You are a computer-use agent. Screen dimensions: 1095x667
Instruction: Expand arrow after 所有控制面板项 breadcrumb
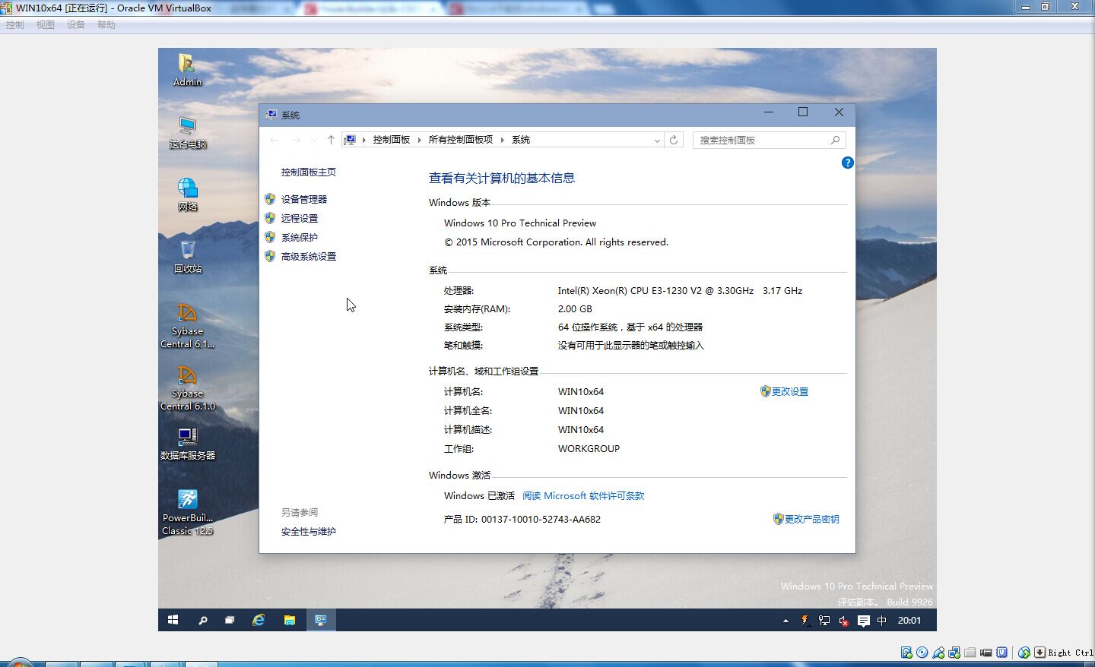click(502, 140)
